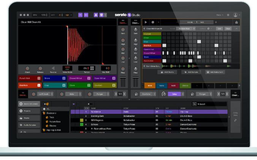The width and height of the screenshot is (257, 160).
Task: Expand the Electronic crate
Action: tap(44, 113)
